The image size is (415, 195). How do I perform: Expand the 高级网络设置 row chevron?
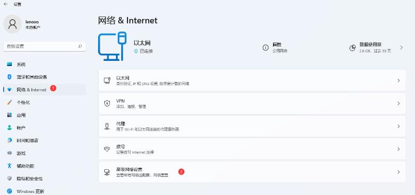pos(398,172)
